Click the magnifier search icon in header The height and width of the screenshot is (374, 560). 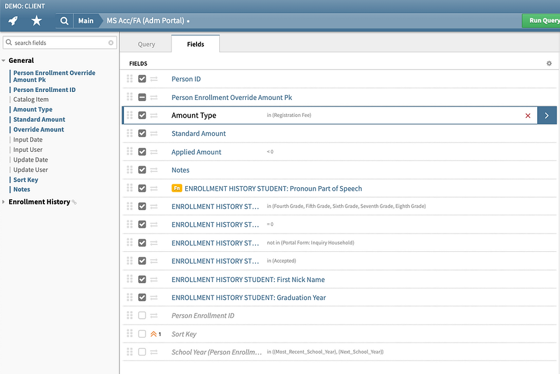tap(64, 21)
